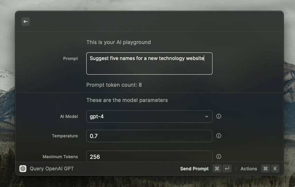Click the Temperature label

coord(65,136)
